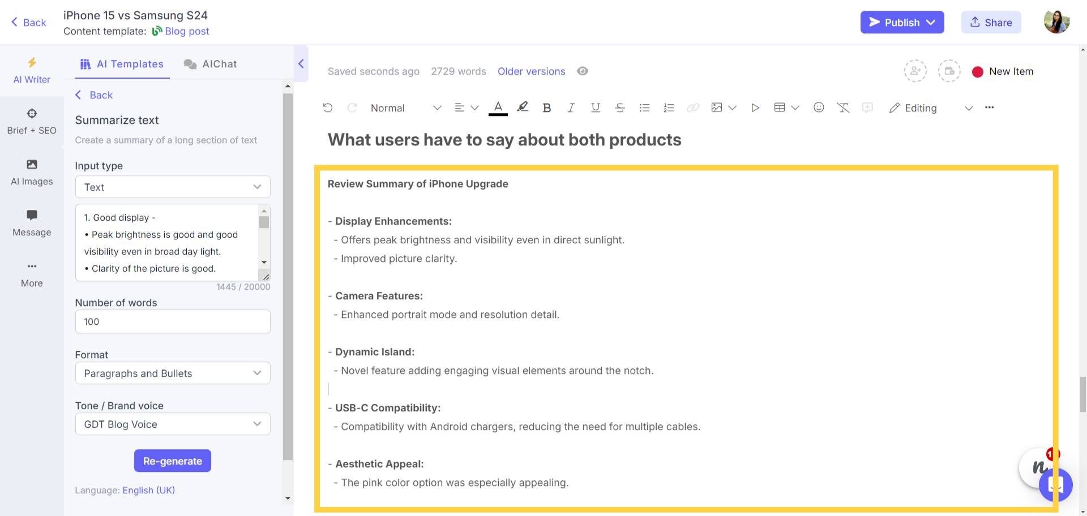
Task: Click the template panel scrollbar down arrow
Action: [x=288, y=498]
